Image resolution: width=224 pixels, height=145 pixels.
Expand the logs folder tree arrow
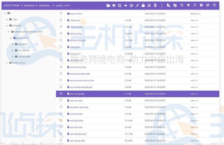7,20
